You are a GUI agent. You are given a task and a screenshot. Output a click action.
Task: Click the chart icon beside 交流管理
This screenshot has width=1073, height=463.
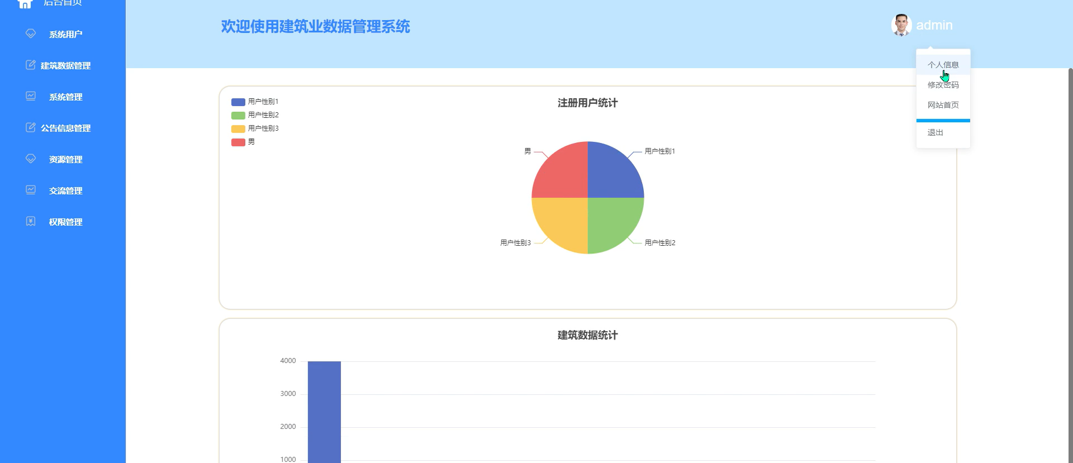tap(31, 190)
